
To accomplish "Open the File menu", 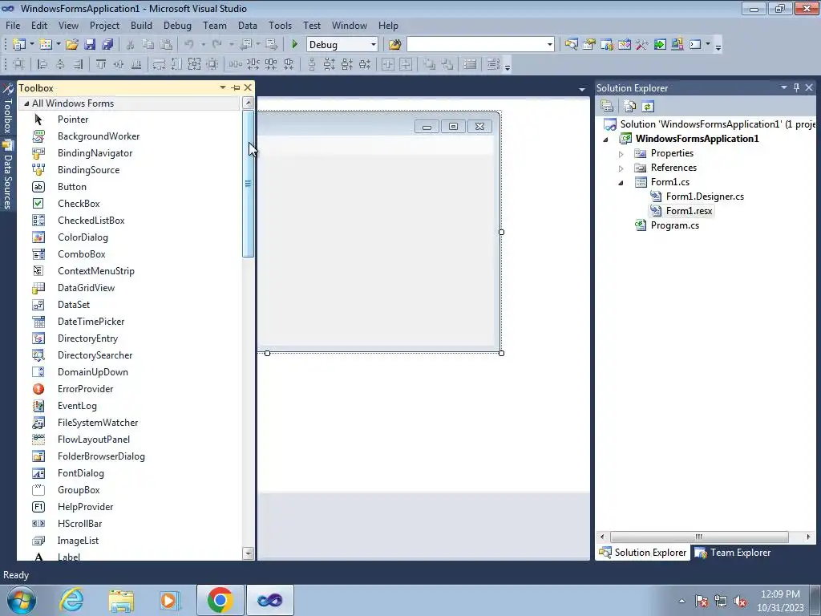I will pyautogui.click(x=13, y=25).
